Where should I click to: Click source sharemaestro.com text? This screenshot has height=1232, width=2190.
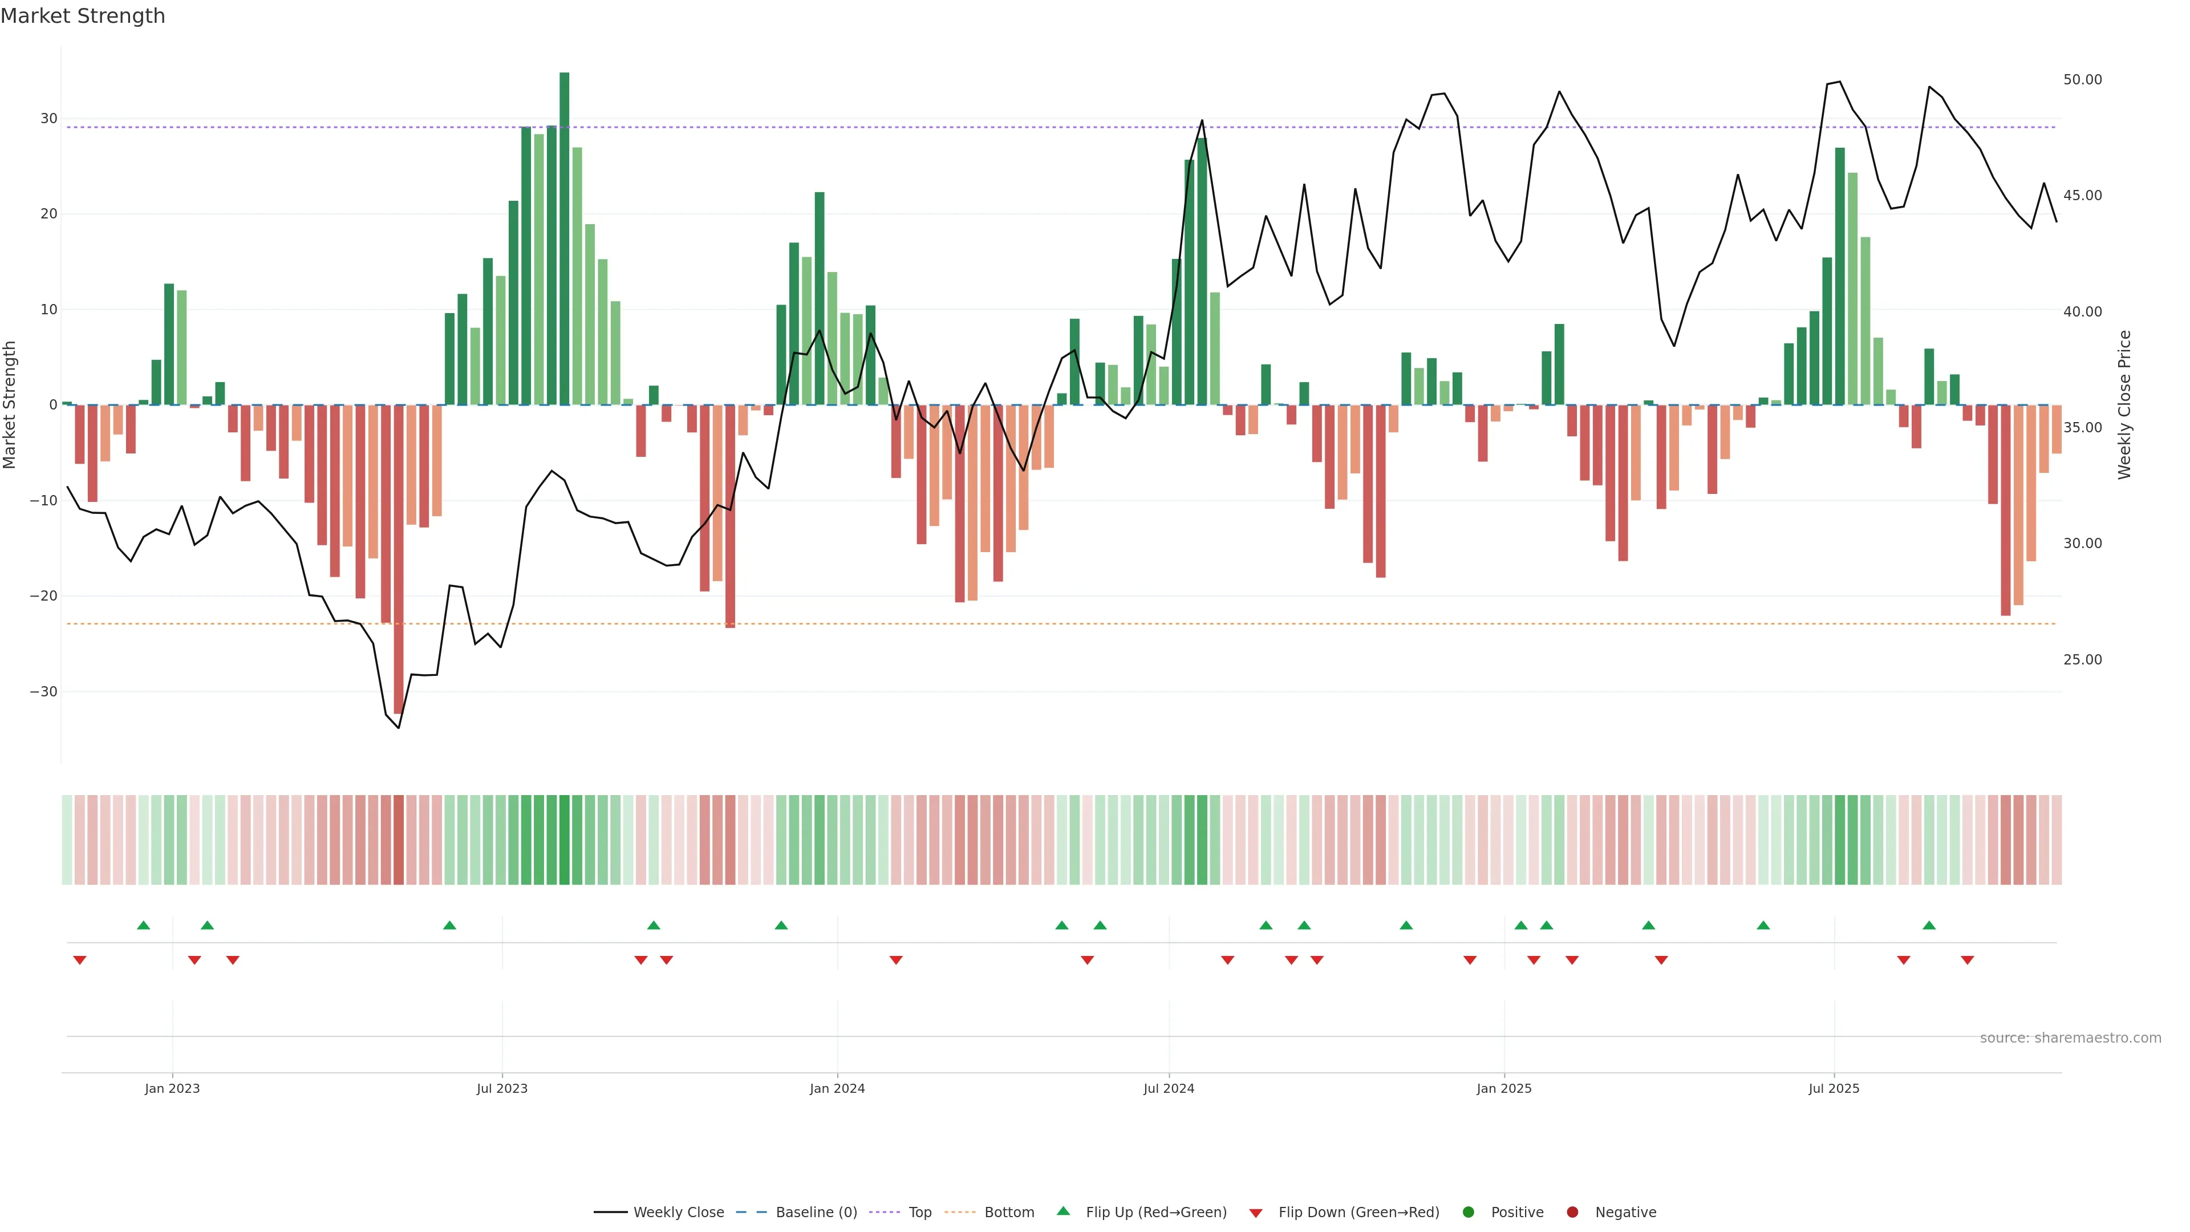tap(2070, 1038)
